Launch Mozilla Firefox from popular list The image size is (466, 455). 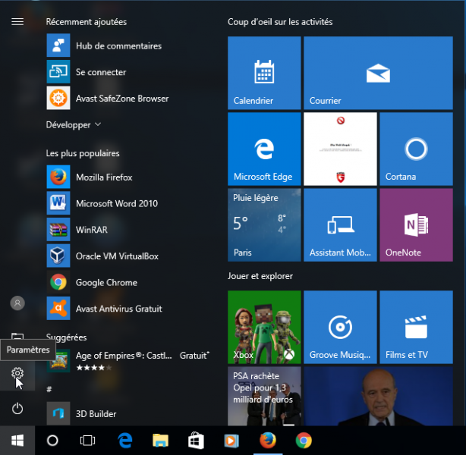click(90, 177)
